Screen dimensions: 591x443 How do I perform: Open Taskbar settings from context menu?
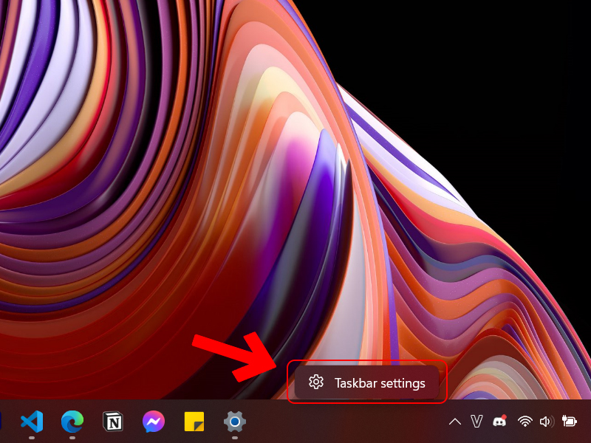366,382
